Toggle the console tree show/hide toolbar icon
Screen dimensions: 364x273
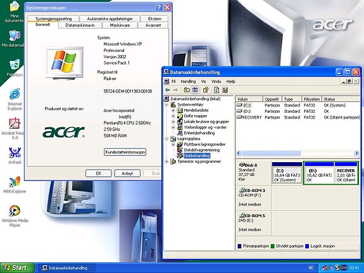coord(195,90)
